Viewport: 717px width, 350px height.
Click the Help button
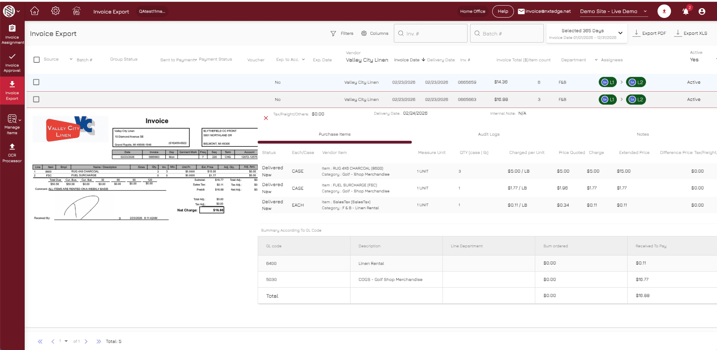pyautogui.click(x=503, y=11)
